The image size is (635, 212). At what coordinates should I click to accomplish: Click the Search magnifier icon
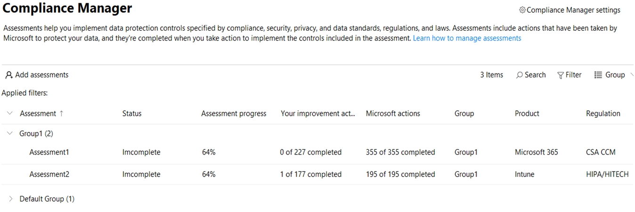coord(520,75)
